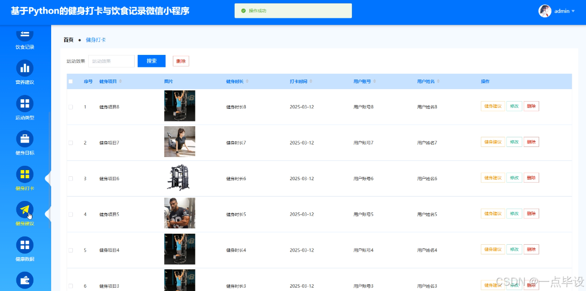Click the blue 搜索 button
The height and width of the screenshot is (291, 586).
coord(152,61)
